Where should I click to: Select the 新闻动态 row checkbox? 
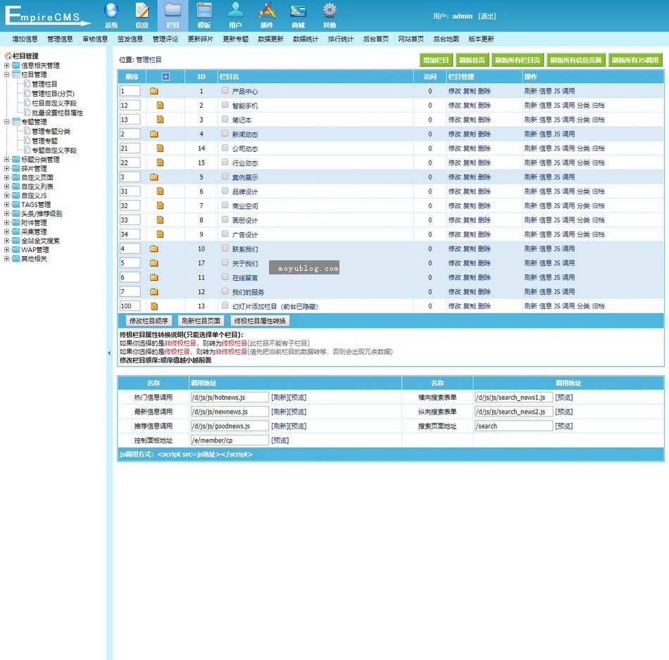click(225, 134)
